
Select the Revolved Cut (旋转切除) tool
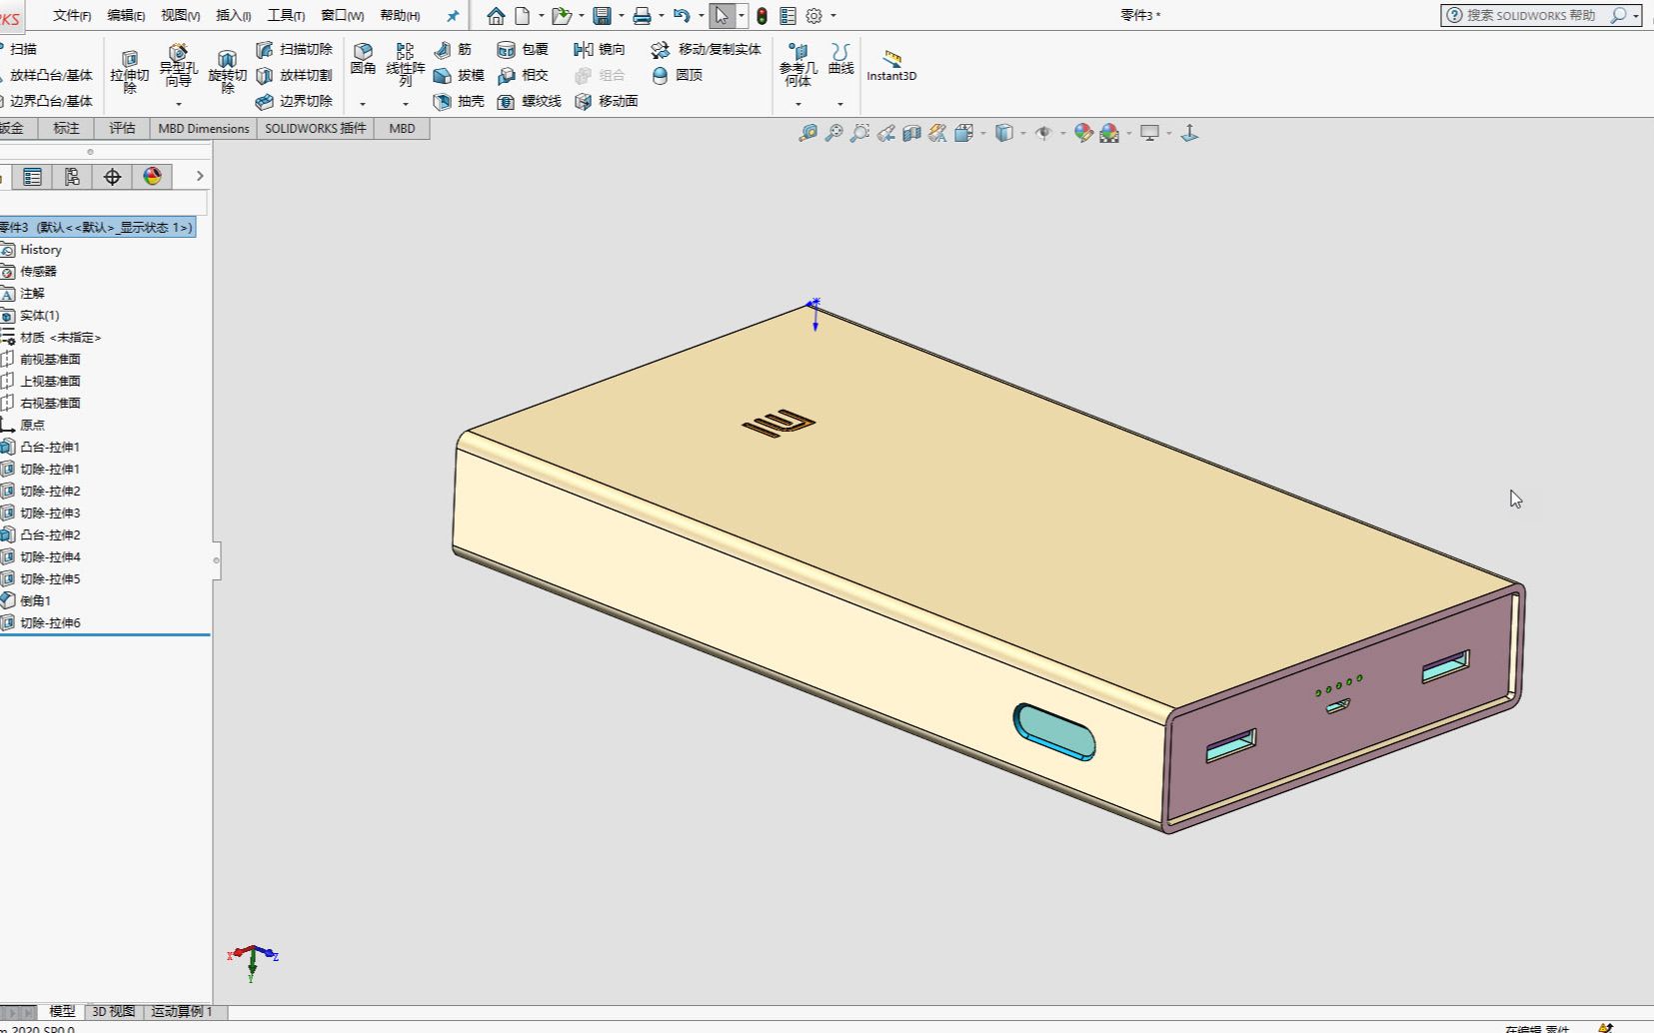pos(227,71)
